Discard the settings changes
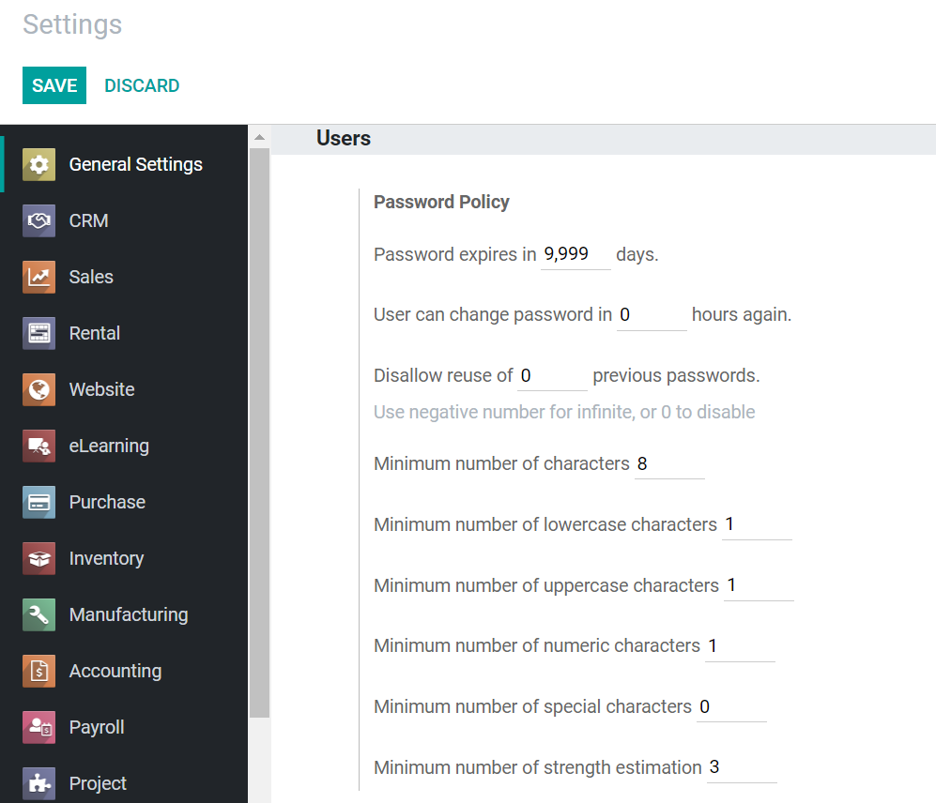 pyautogui.click(x=142, y=85)
